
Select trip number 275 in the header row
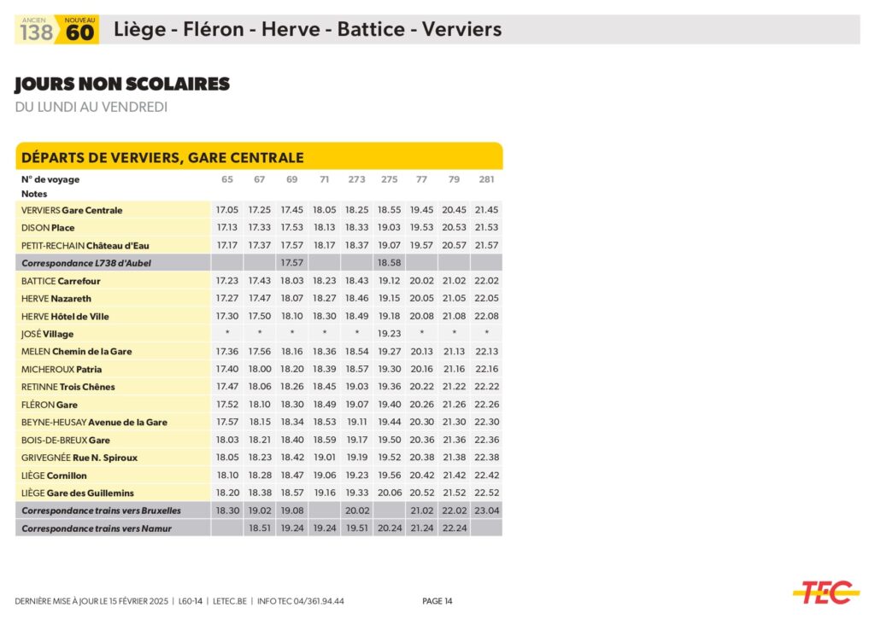389,179
